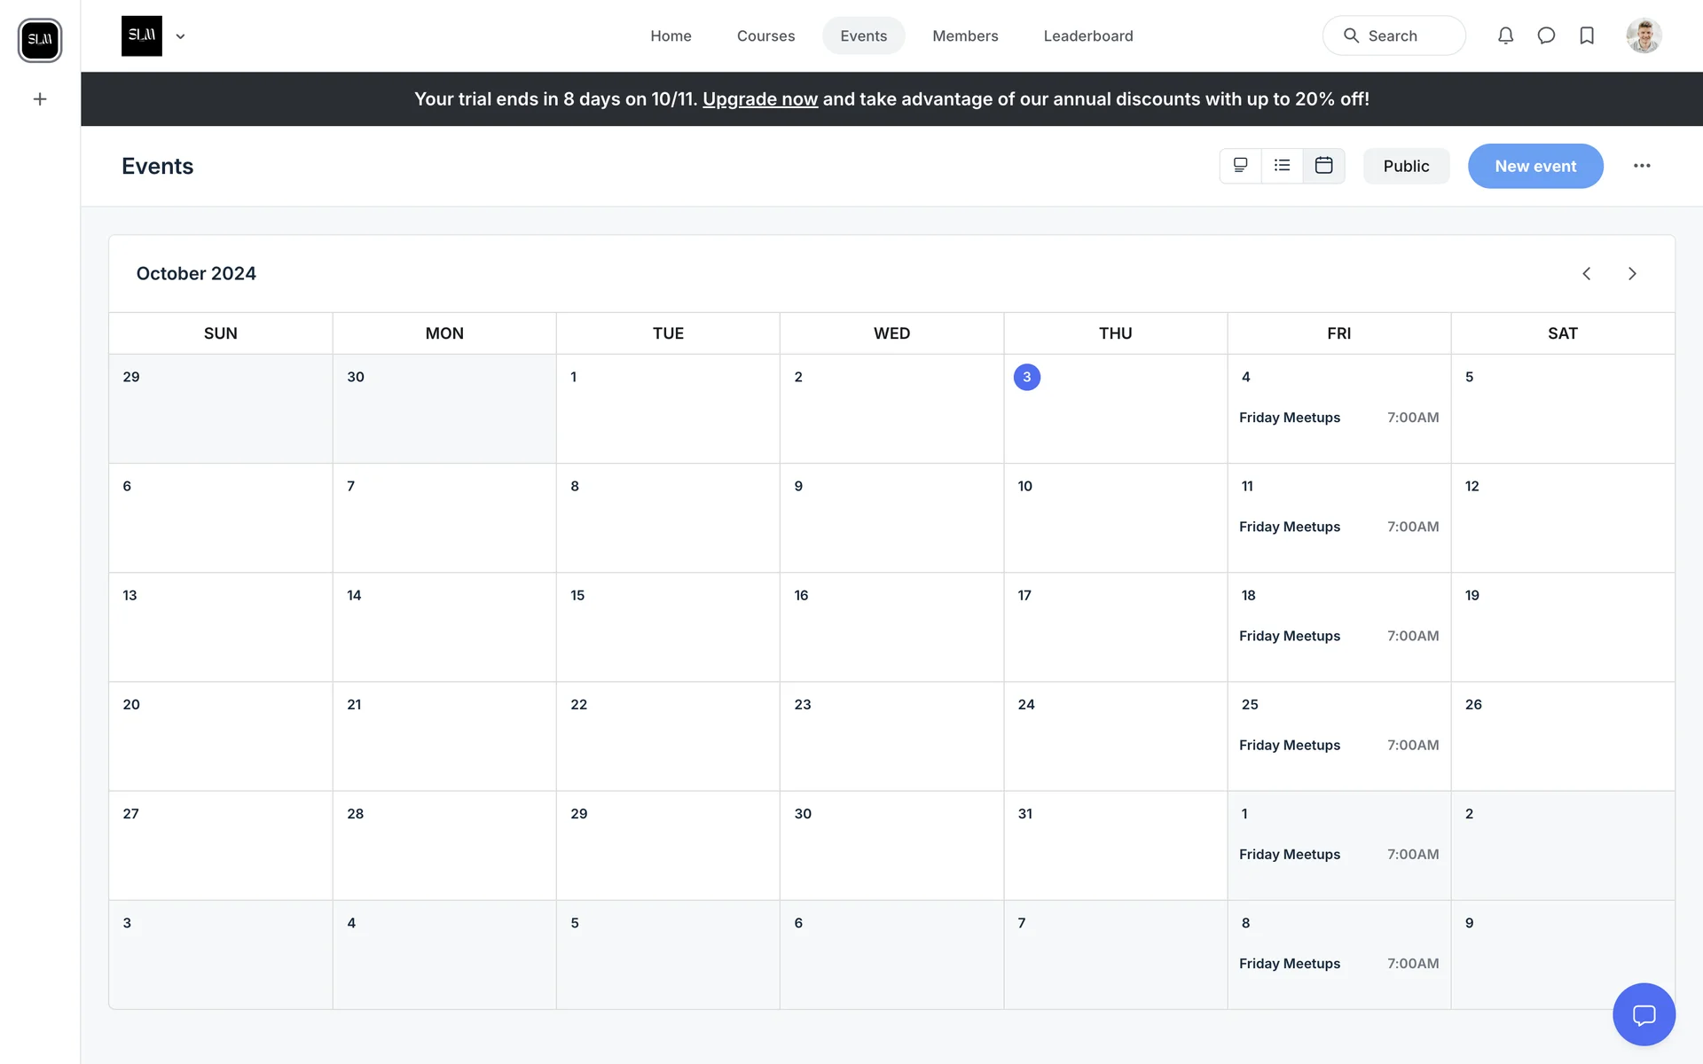The height and width of the screenshot is (1064, 1703).
Task: Open the user profile avatar
Action: click(1644, 35)
